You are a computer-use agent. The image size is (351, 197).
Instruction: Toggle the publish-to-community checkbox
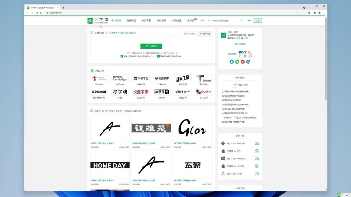(158, 56)
